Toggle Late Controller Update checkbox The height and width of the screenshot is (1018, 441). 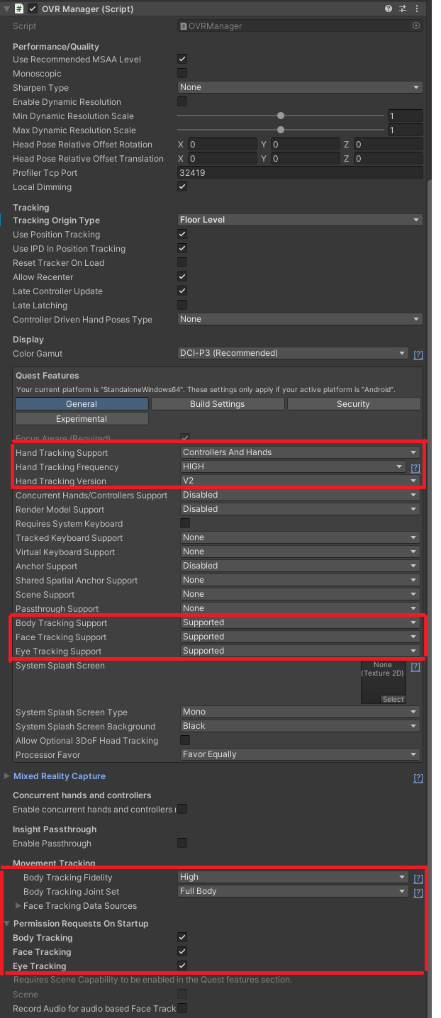tap(182, 291)
